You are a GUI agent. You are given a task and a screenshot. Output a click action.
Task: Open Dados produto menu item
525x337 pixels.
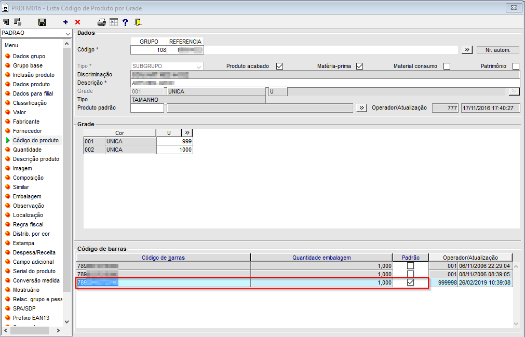point(31,84)
